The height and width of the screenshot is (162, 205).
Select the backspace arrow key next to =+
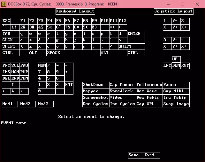123,27
